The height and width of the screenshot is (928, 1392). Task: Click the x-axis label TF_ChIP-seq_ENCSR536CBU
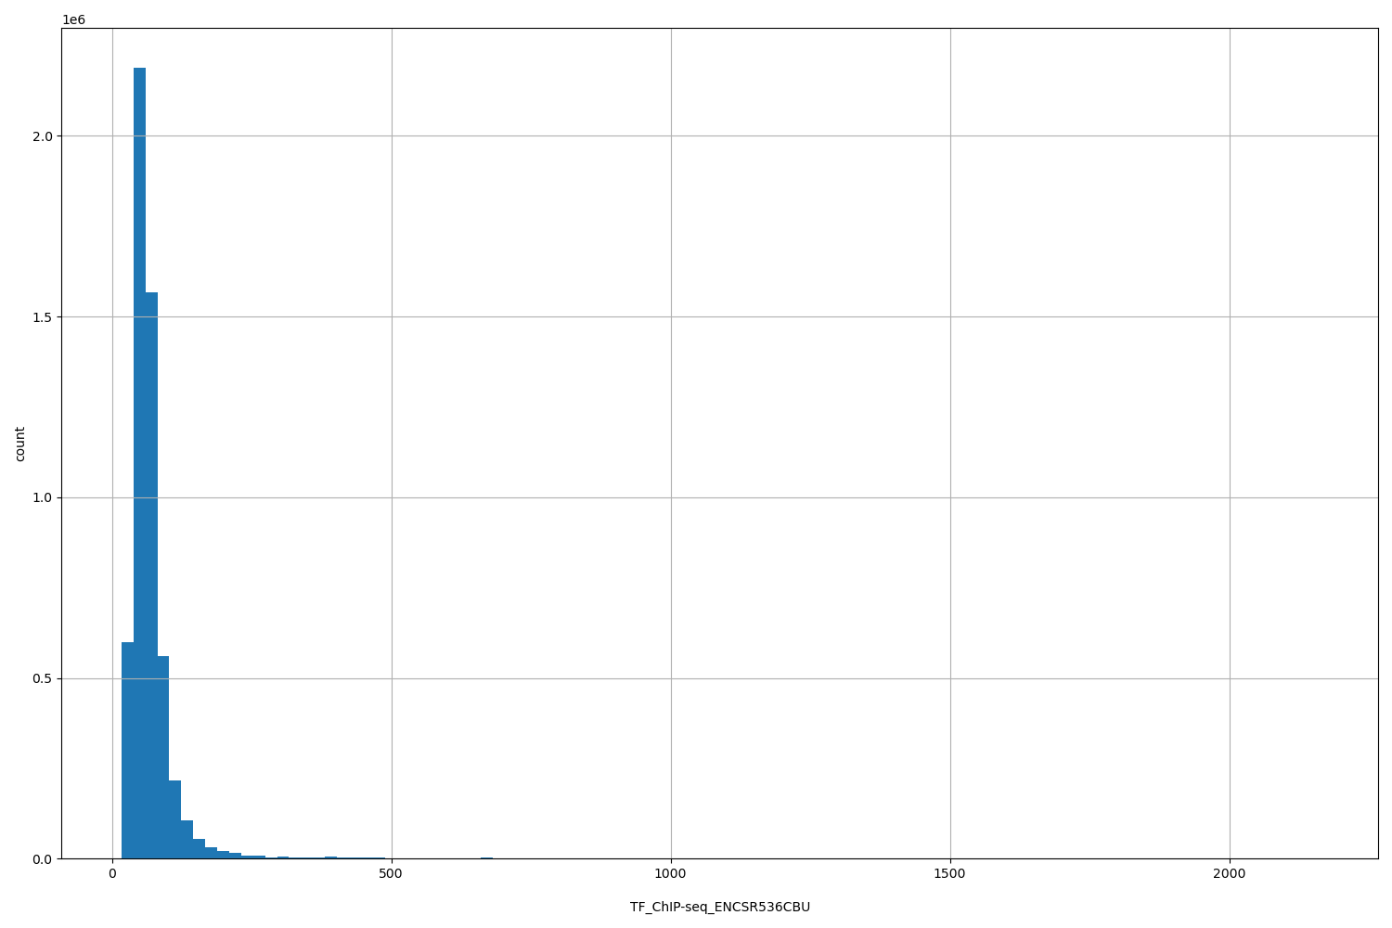[x=719, y=908]
